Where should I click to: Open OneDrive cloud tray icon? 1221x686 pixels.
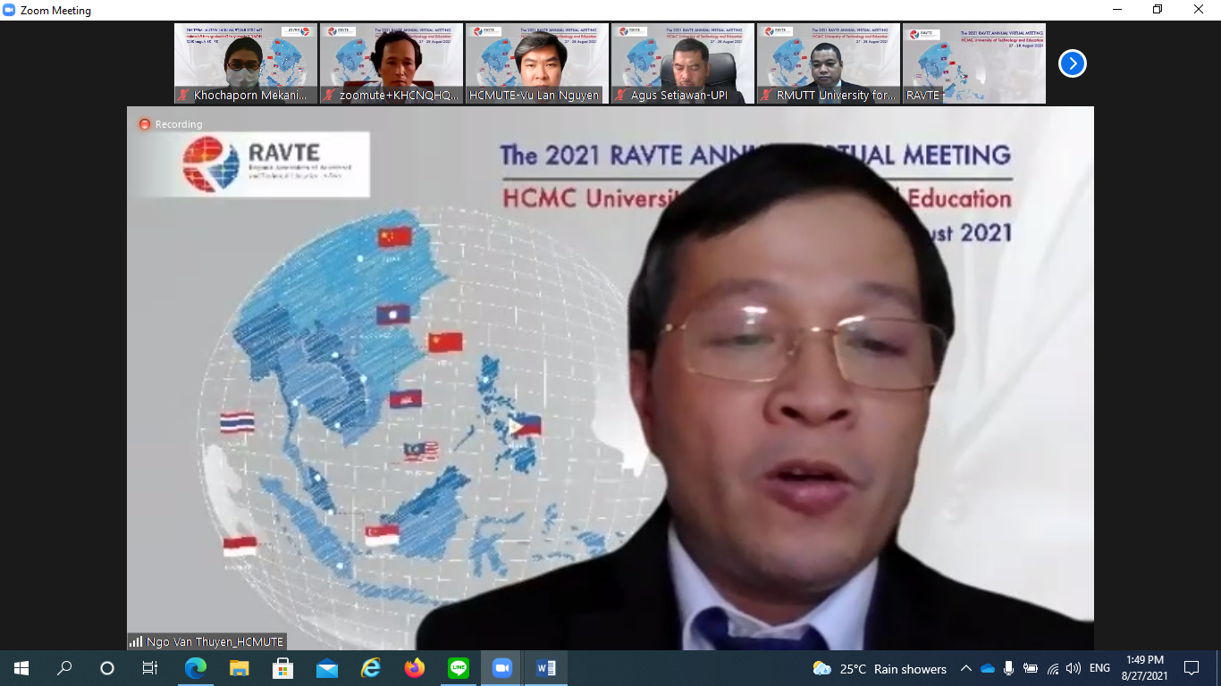pyautogui.click(x=988, y=668)
